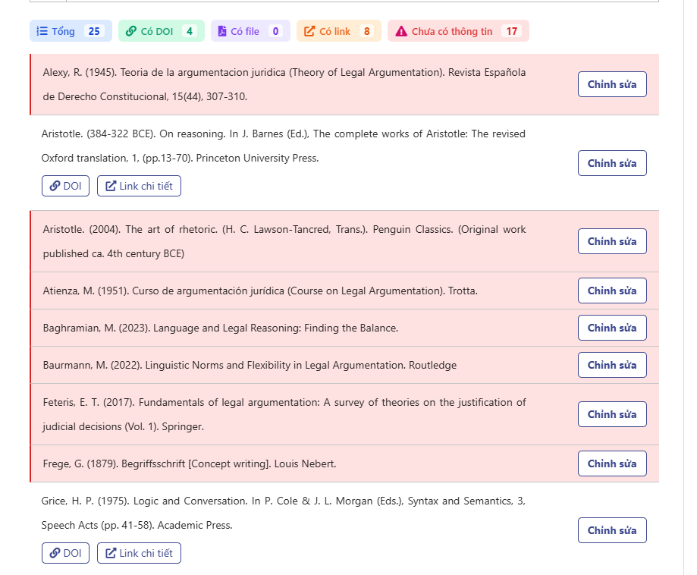
Task: Select the Tổng 25 filter badge
Action: [x=71, y=31]
